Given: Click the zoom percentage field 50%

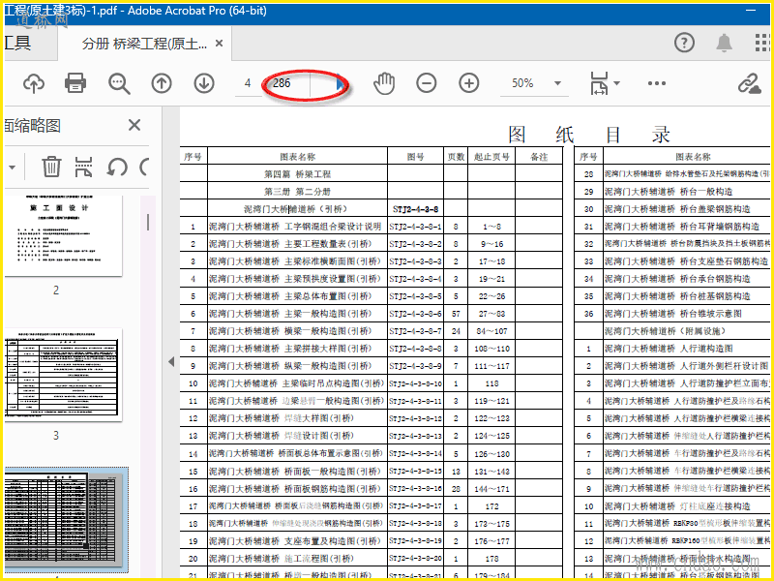Looking at the screenshot, I should (522, 83).
